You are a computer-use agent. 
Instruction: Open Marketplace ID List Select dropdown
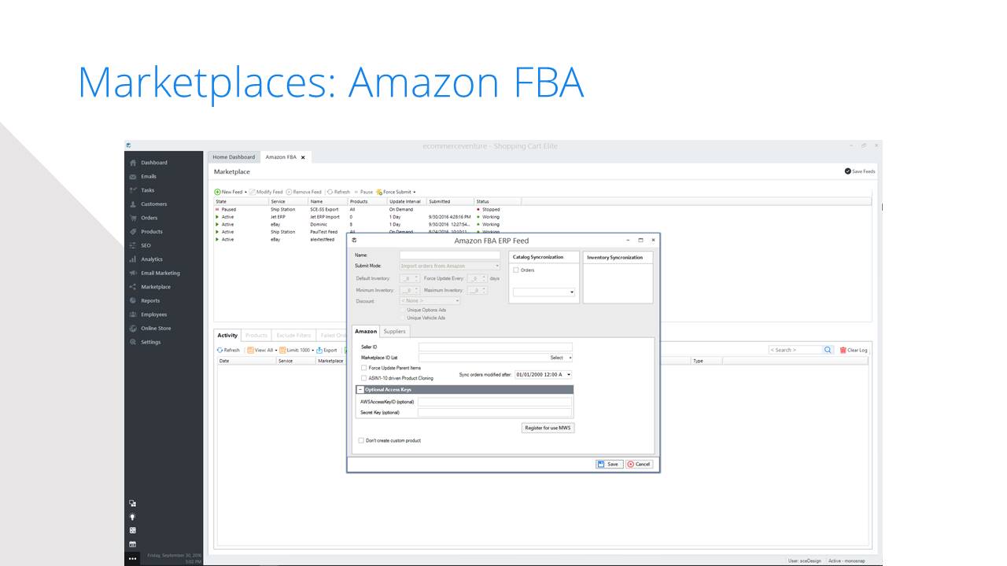pyautogui.click(x=560, y=358)
